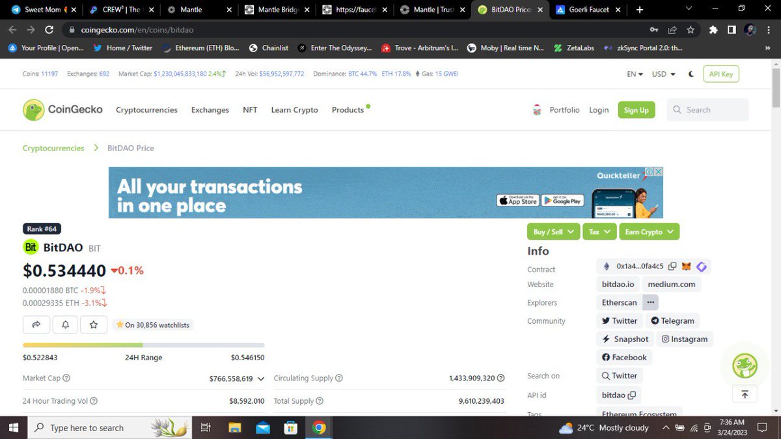Click the candy icon beside Portfolio

pos(537,110)
